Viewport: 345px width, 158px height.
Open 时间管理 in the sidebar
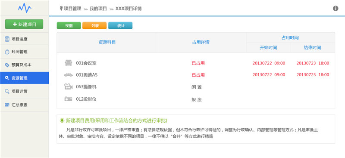coord(25,52)
